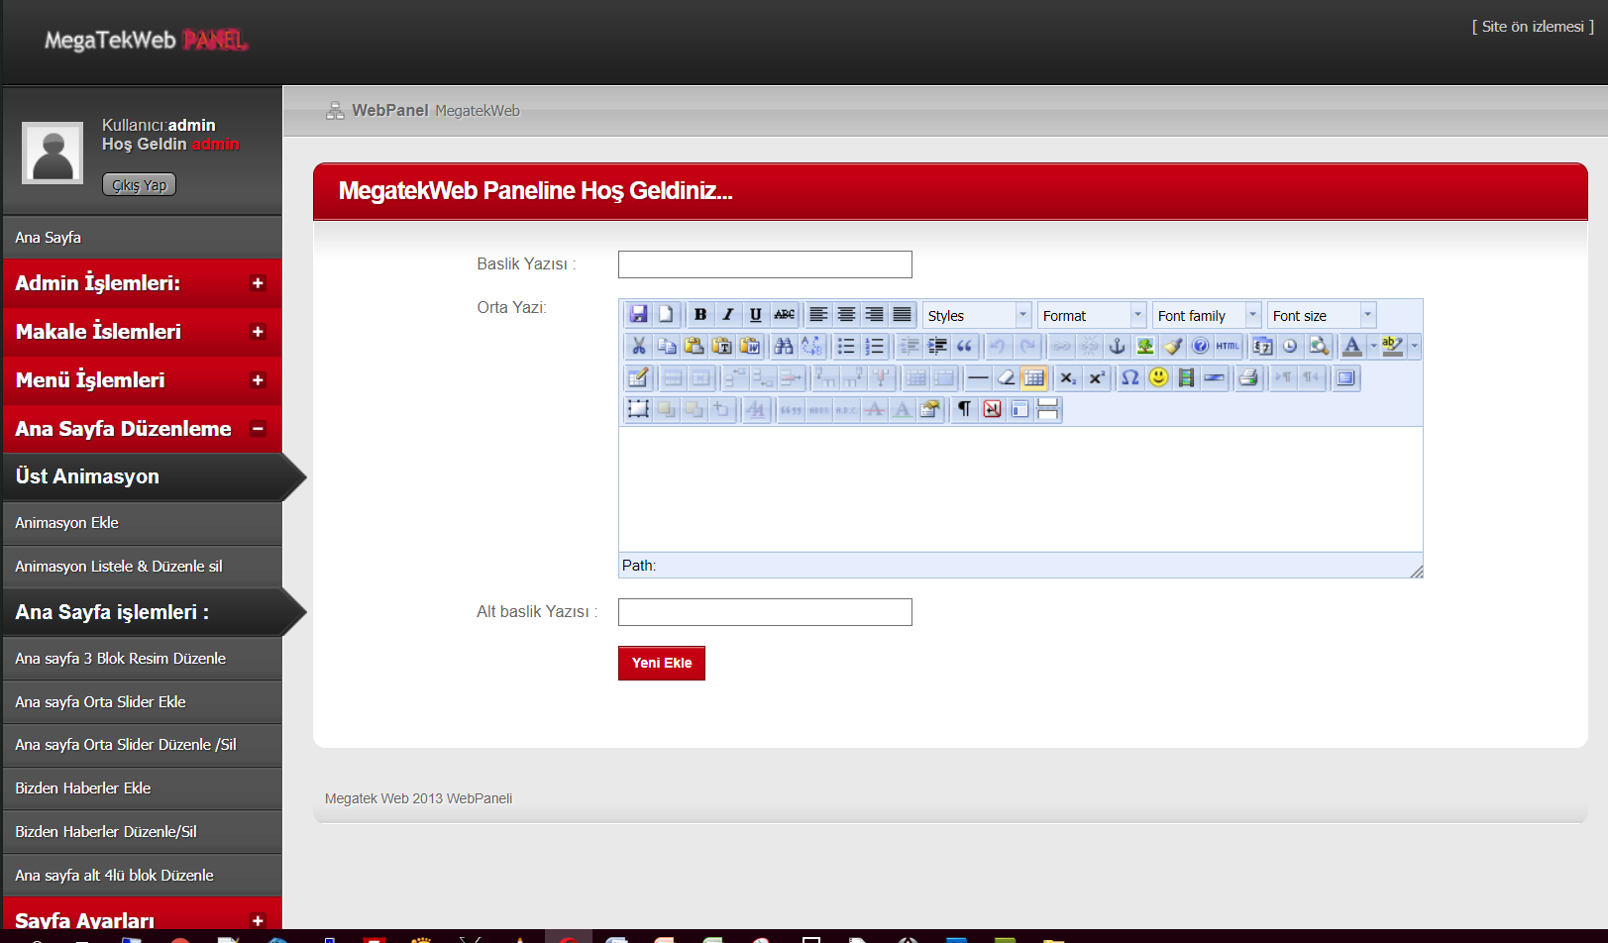This screenshot has height=943, width=1608.
Task: Open the Styles dropdown
Action: tap(977, 316)
